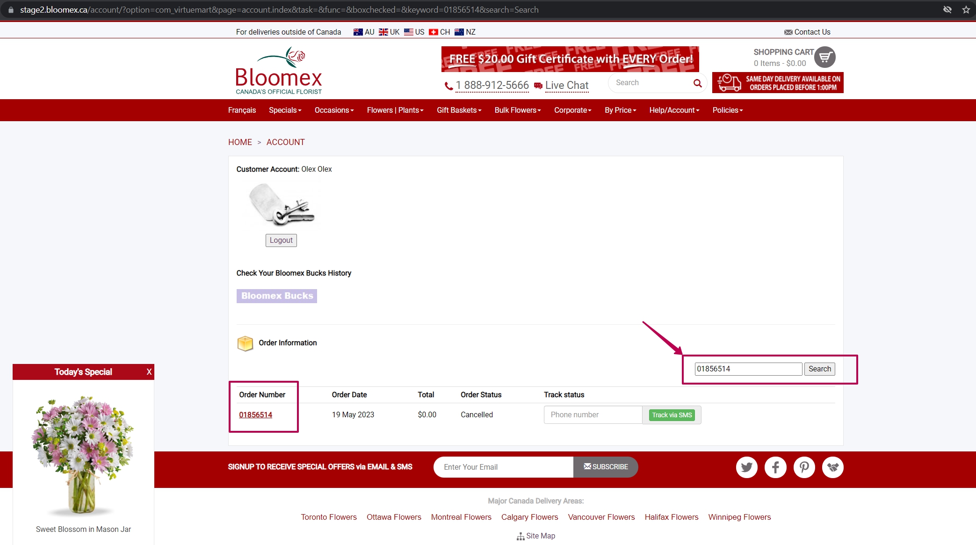
Task: Click the Bloomex rose logo
Action: 279,71
